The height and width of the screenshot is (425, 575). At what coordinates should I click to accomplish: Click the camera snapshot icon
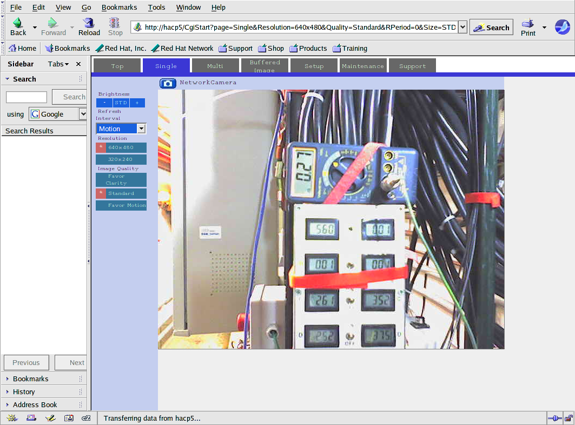tap(168, 84)
